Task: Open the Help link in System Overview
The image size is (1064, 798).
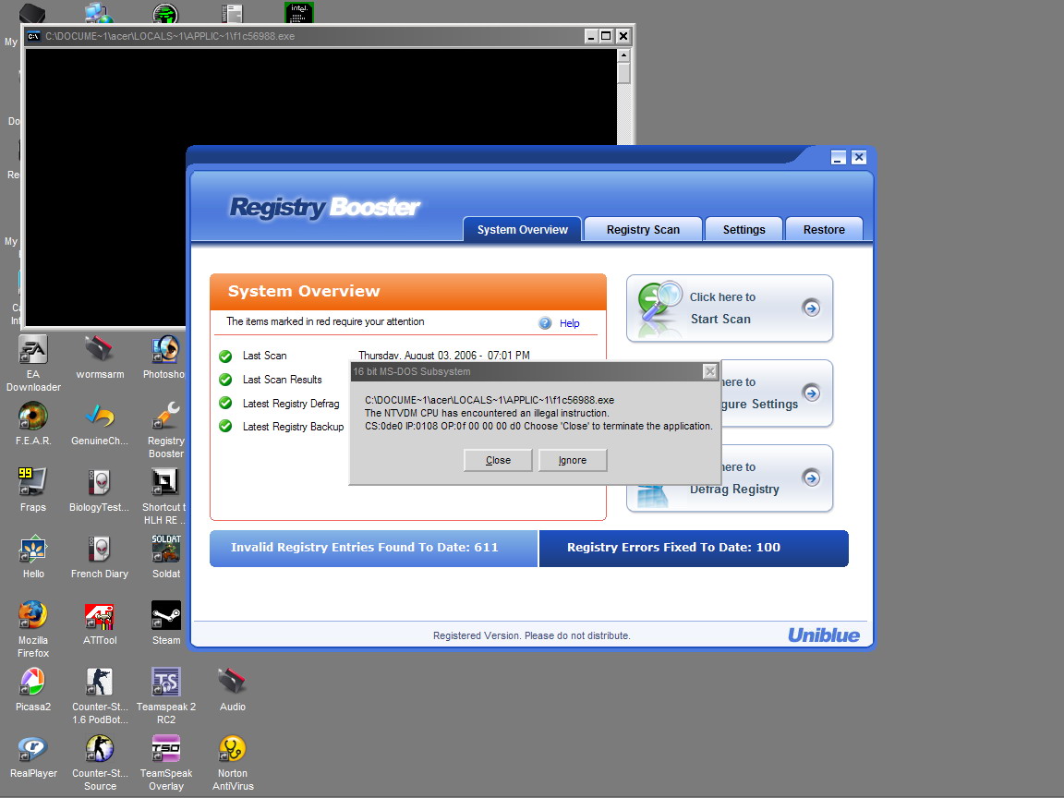Action: coord(569,323)
